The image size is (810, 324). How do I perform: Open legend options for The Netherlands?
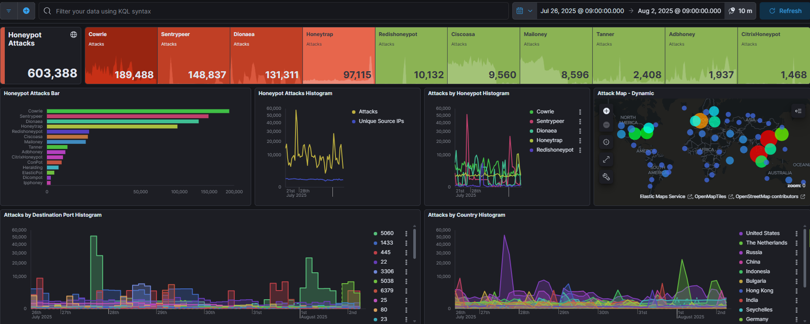point(797,243)
